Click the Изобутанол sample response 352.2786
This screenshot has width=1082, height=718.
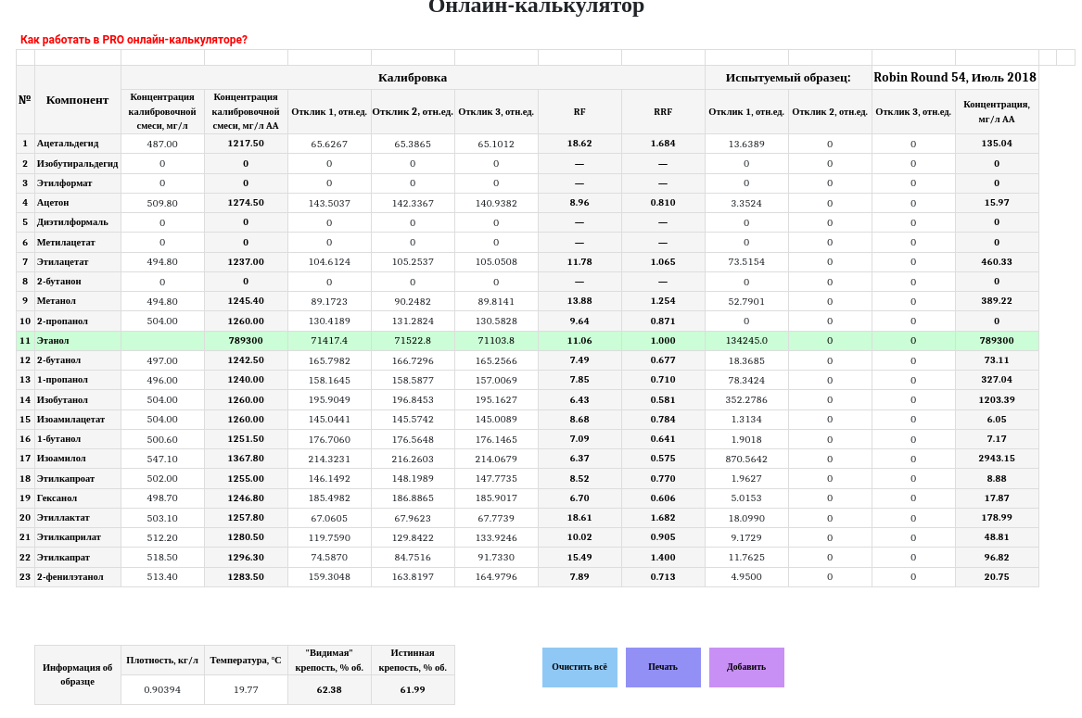click(746, 400)
